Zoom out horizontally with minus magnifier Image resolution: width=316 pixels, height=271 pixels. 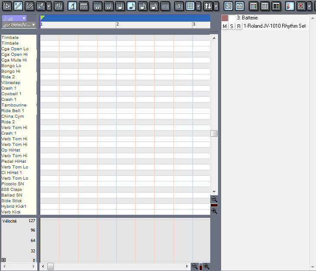tap(195, 266)
